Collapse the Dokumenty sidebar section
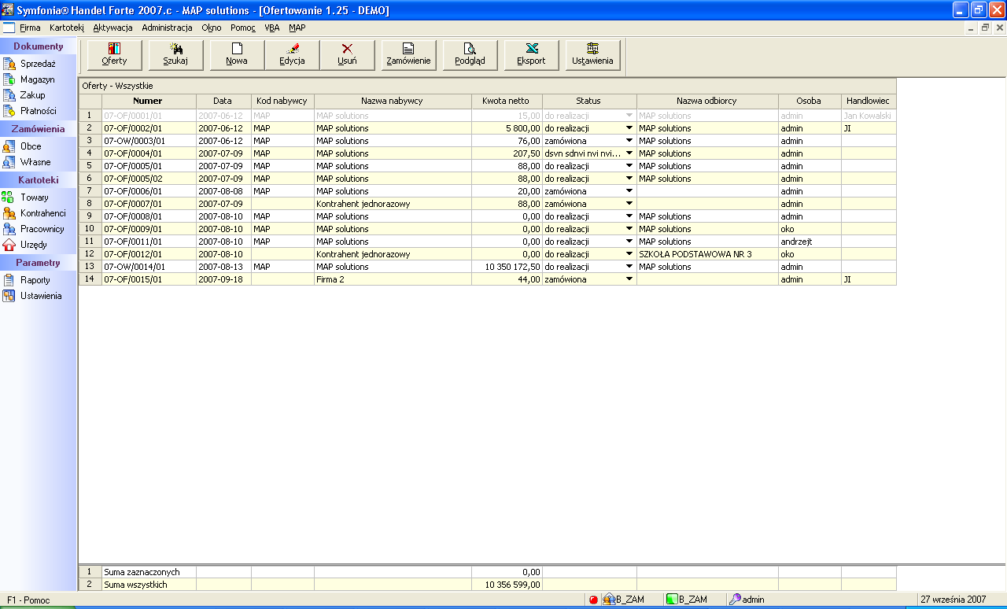 click(39, 46)
